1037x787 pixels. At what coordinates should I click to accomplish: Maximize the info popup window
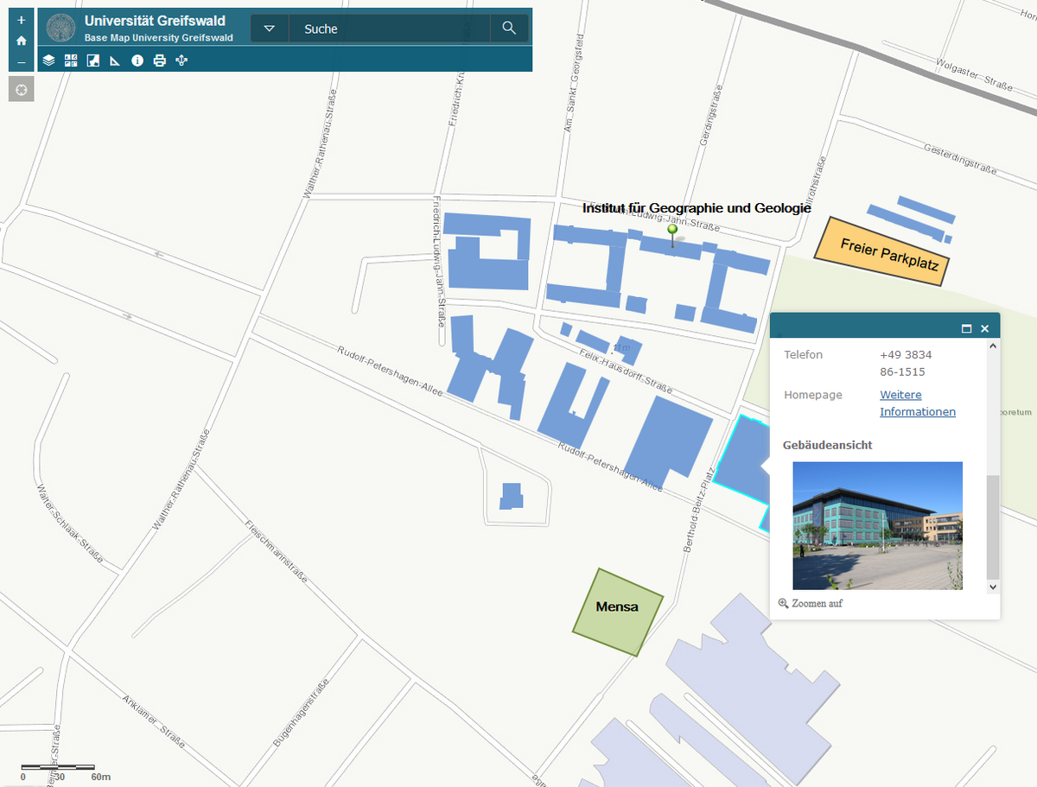tap(966, 329)
